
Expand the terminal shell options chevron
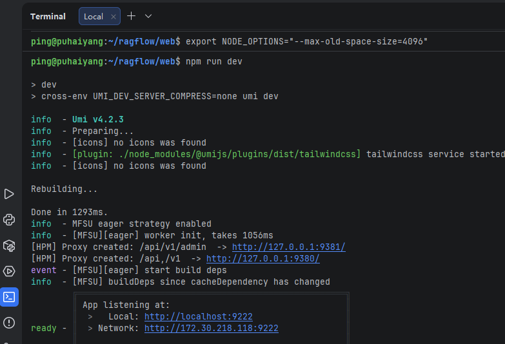(x=148, y=16)
